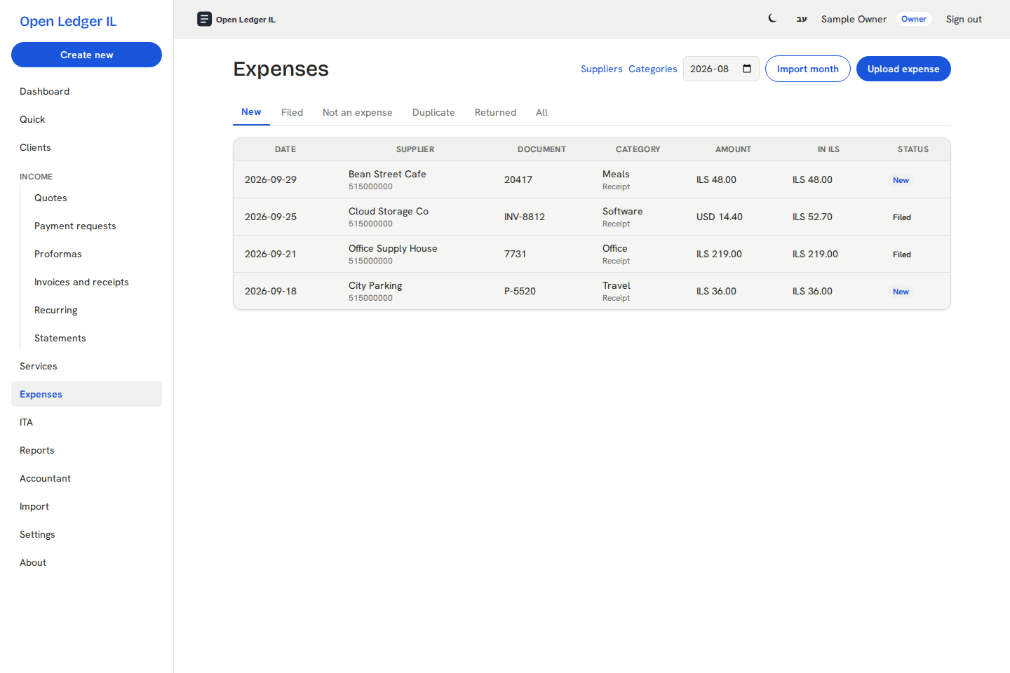Click the 2026-08 month field

click(721, 69)
